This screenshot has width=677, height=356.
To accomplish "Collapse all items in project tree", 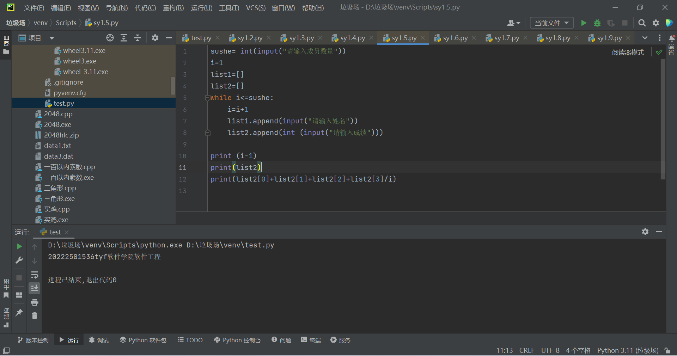I will 138,38.
